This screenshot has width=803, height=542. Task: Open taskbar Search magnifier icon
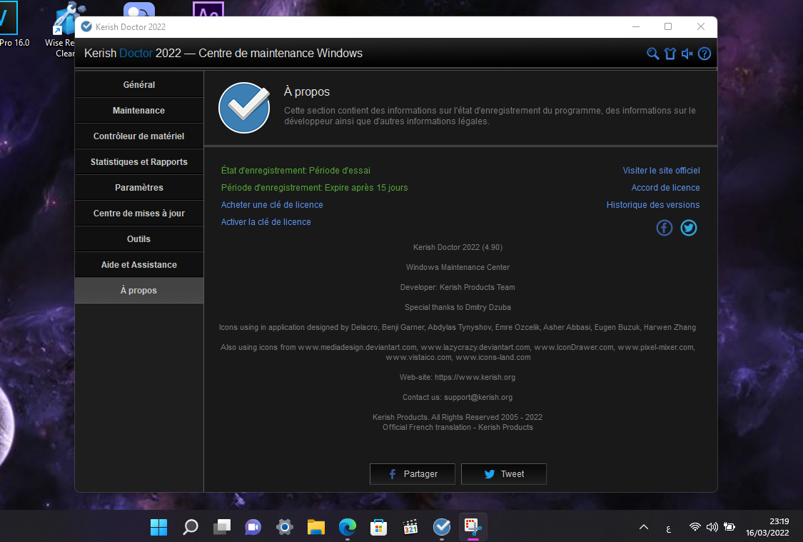pyautogui.click(x=191, y=526)
